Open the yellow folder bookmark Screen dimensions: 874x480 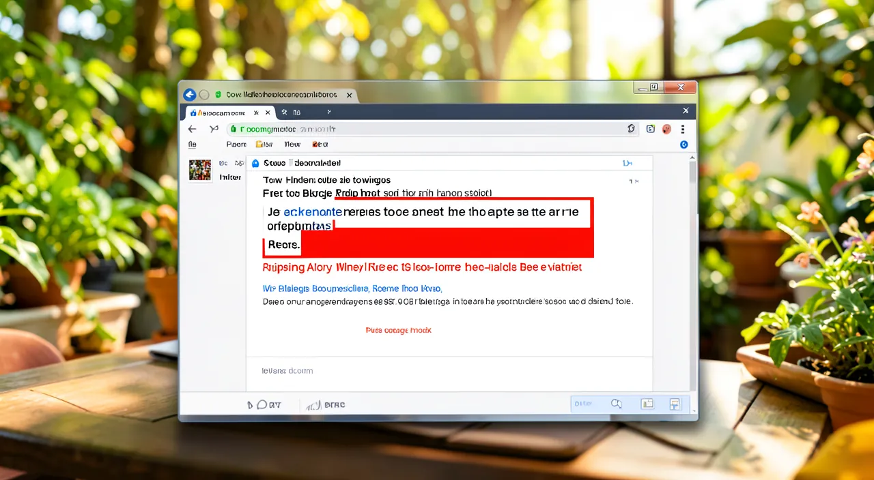pyautogui.click(x=264, y=145)
